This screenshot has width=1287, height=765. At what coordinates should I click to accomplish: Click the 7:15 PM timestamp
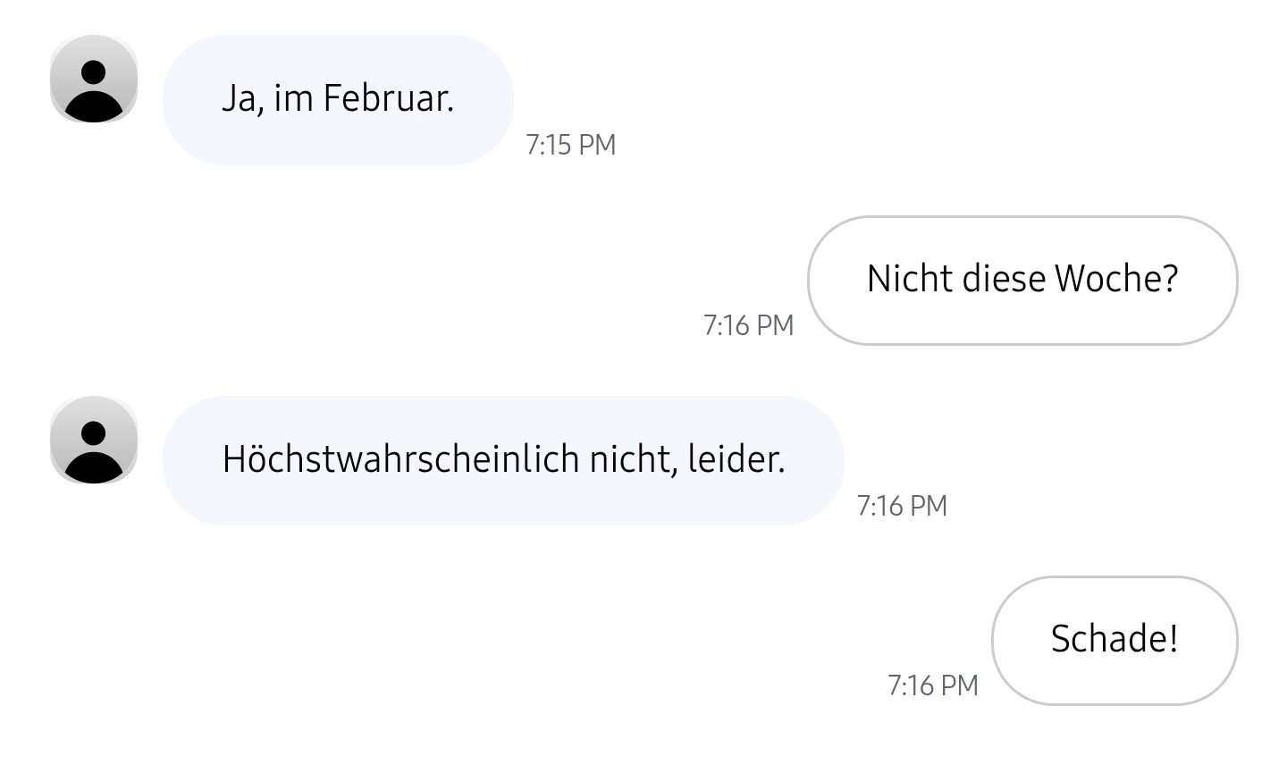pyautogui.click(x=571, y=145)
